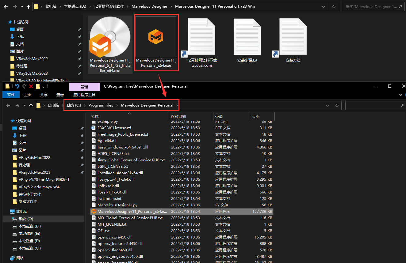Open recent locations dropdown in back window
The height and width of the screenshot is (263, 406).
[x=22, y=6]
